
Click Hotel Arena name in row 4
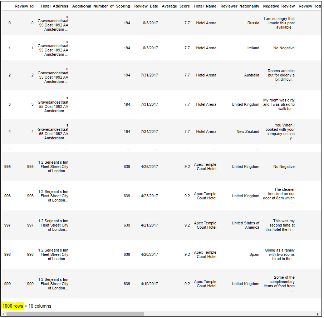206,131
